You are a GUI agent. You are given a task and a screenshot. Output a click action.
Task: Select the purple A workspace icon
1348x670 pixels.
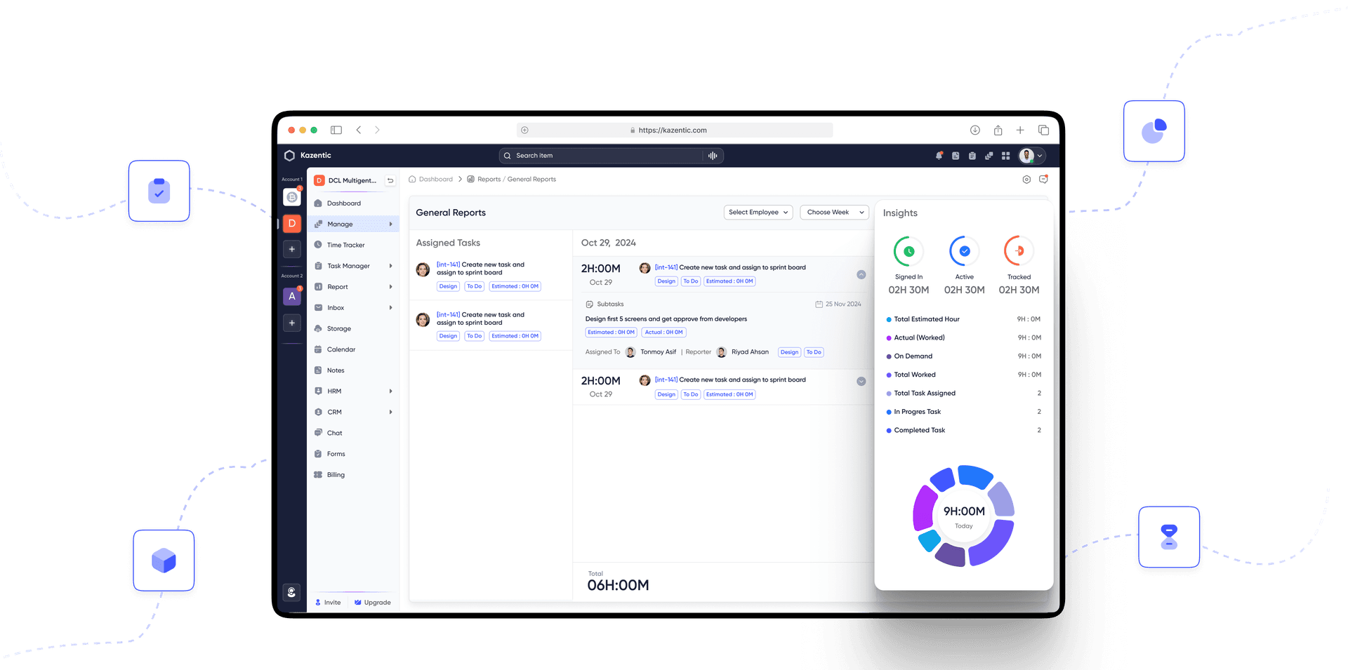[x=292, y=296]
